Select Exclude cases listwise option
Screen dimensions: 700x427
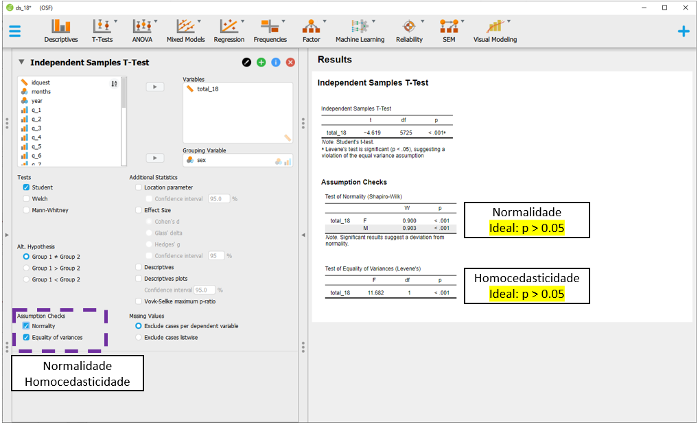click(x=139, y=337)
